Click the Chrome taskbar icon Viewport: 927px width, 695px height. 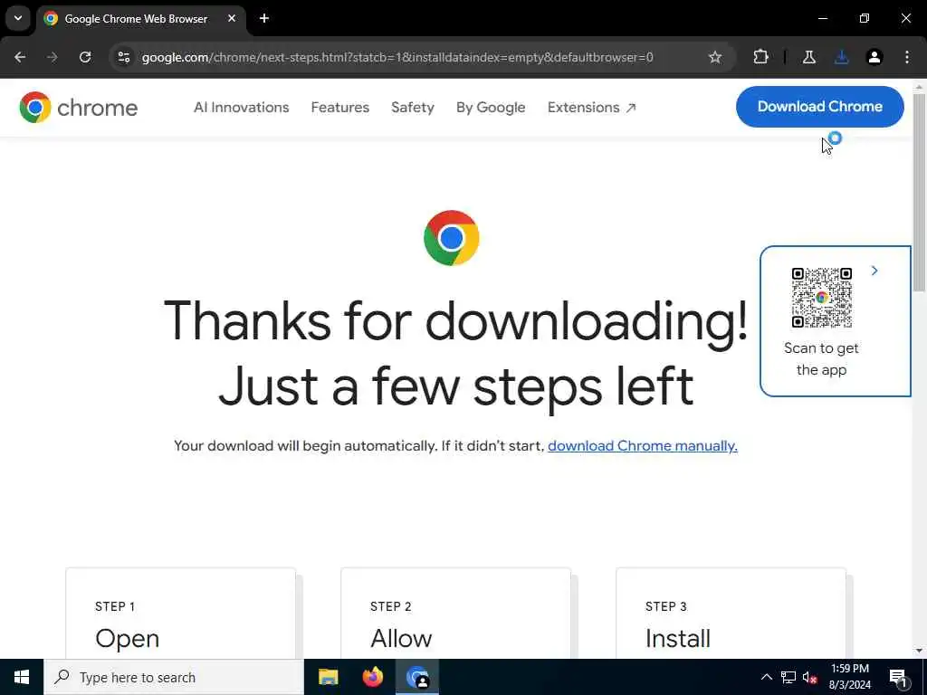(417, 677)
